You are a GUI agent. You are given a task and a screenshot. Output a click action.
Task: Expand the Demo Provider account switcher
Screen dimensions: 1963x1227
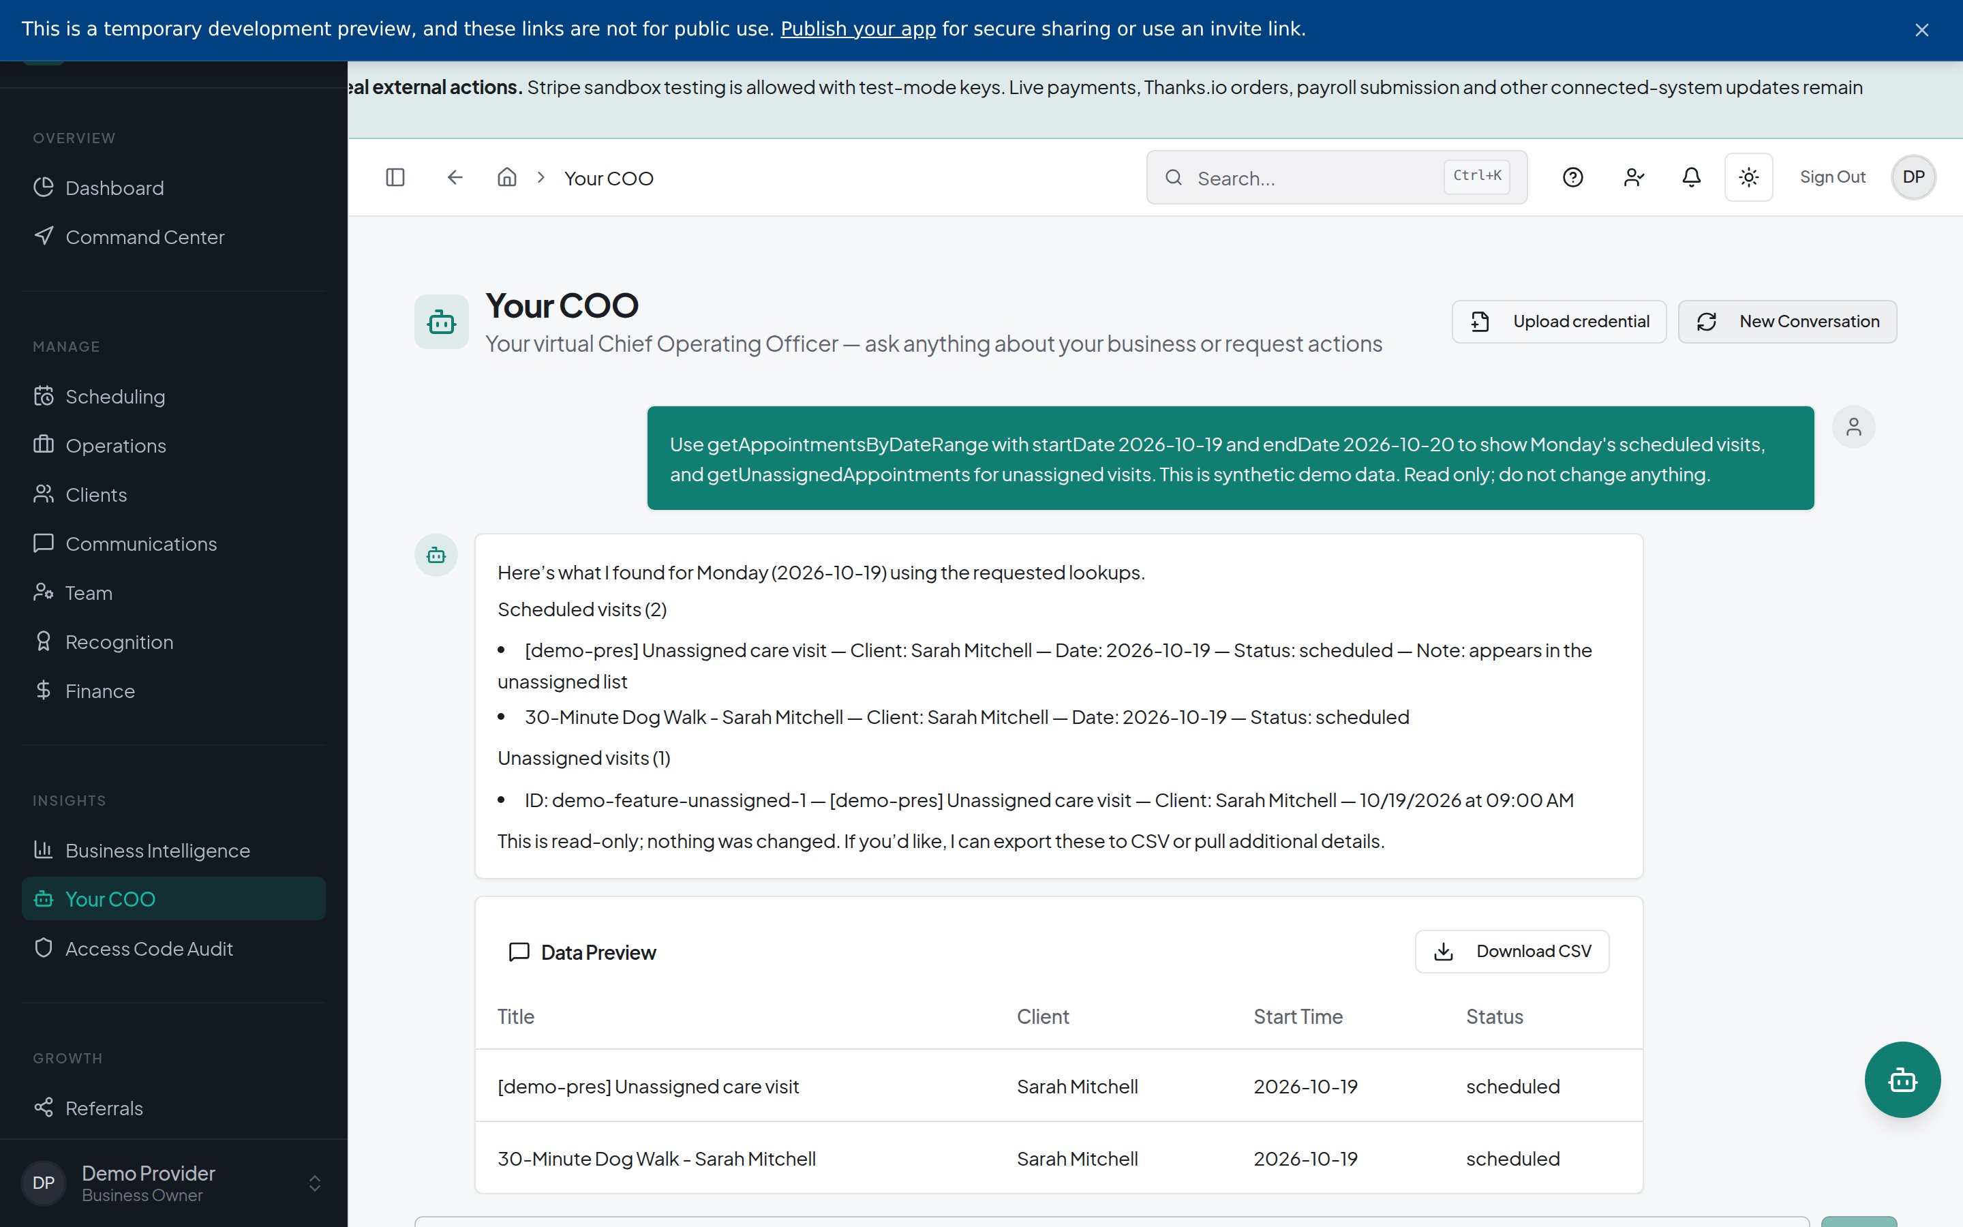pos(174,1183)
